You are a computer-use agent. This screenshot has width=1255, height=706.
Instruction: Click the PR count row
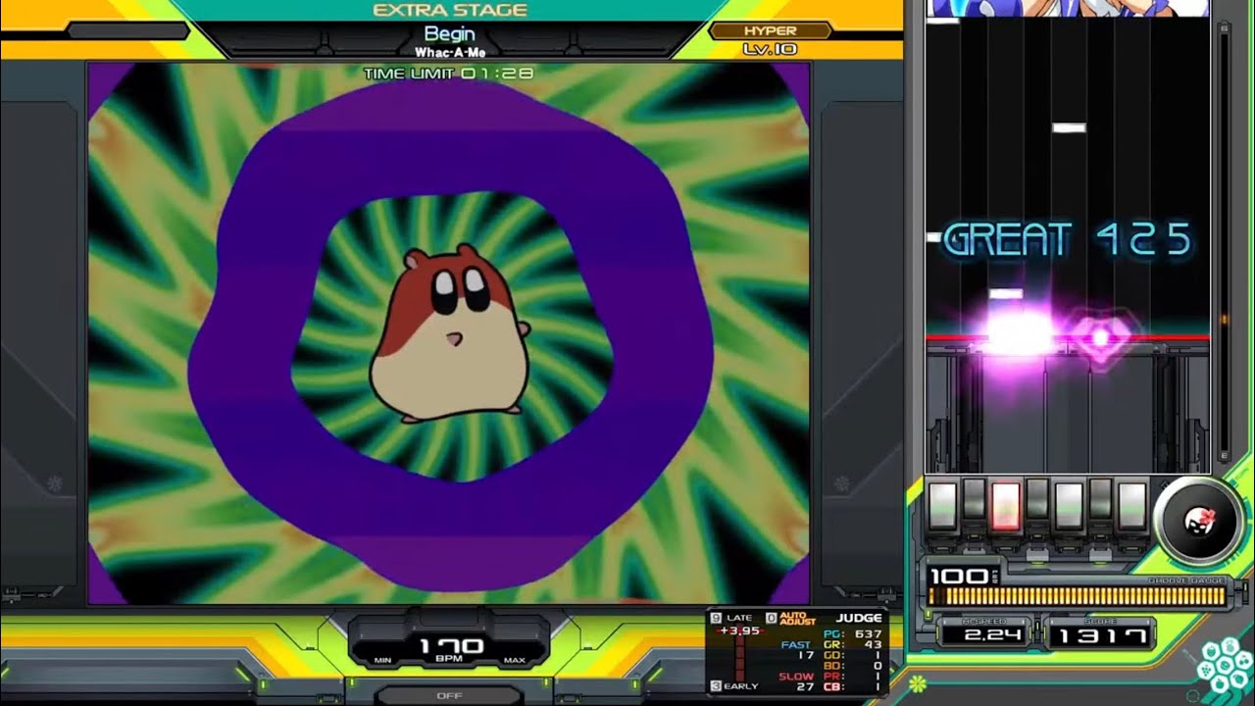click(x=855, y=677)
